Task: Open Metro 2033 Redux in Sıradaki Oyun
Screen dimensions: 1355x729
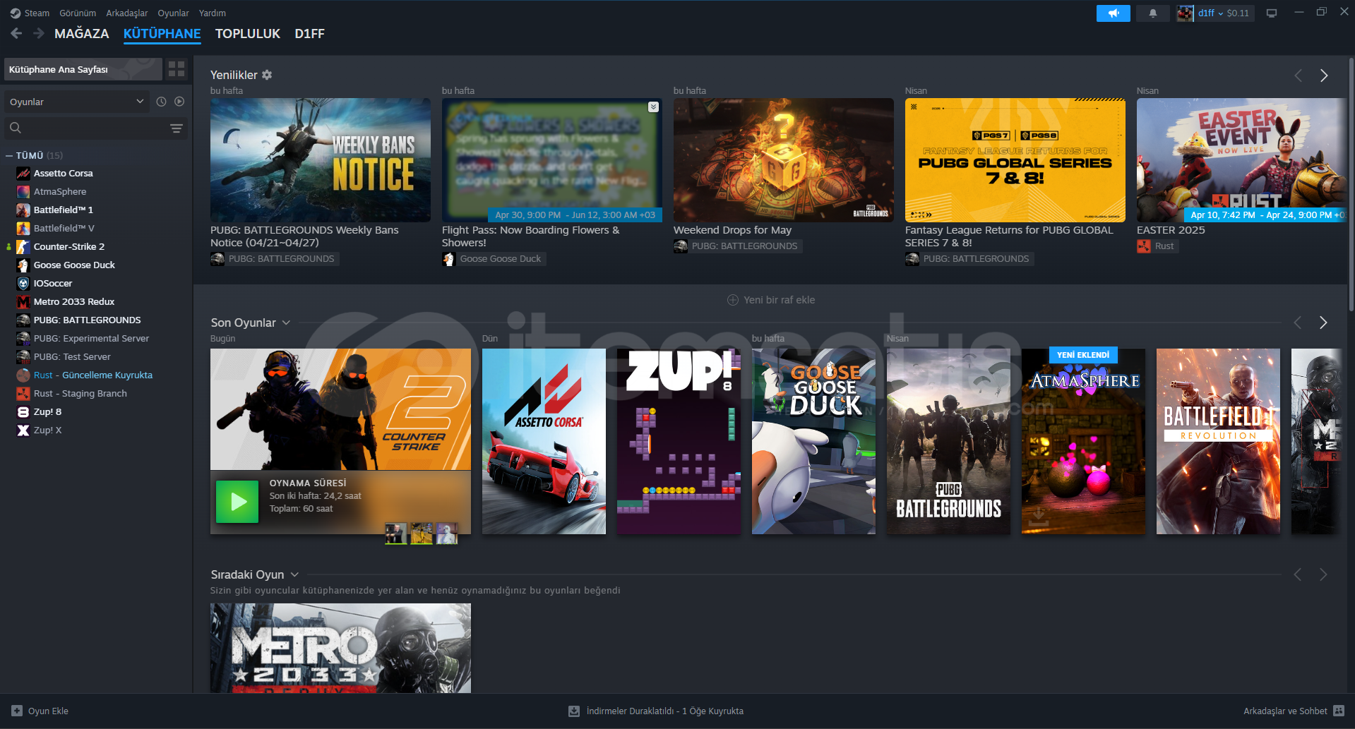Action: pyautogui.click(x=340, y=648)
